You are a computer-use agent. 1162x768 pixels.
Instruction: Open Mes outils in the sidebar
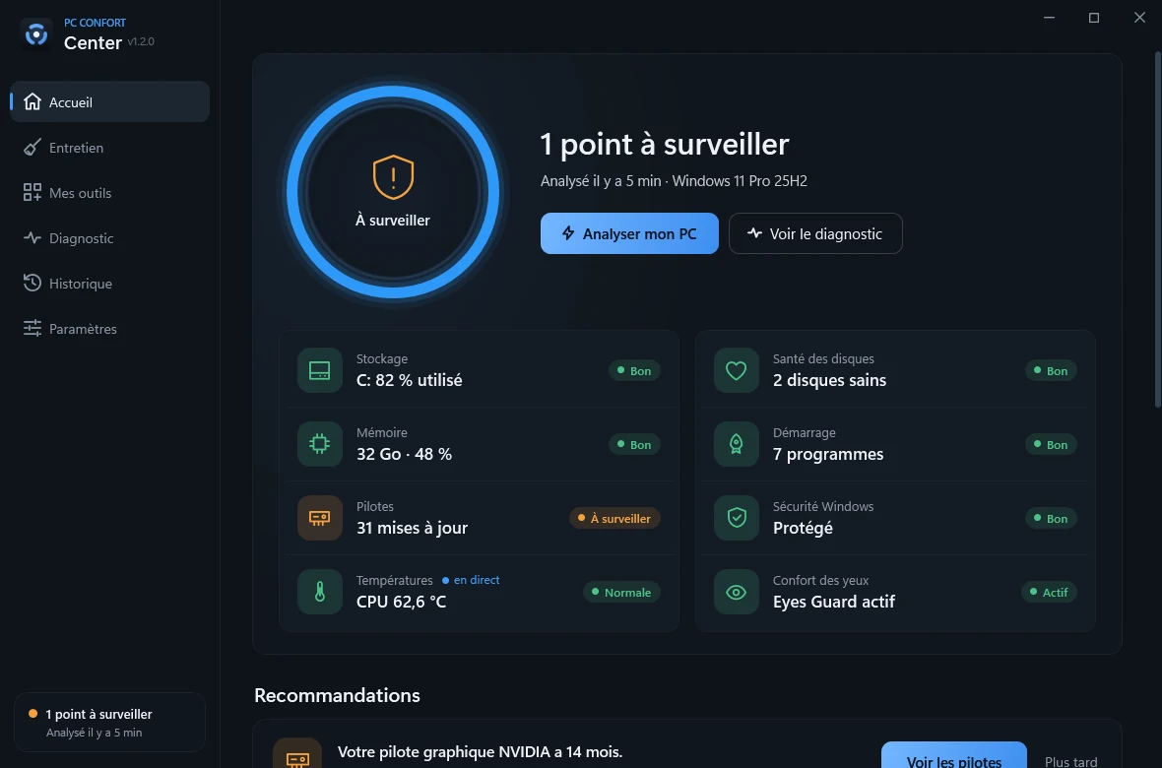click(109, 193)
